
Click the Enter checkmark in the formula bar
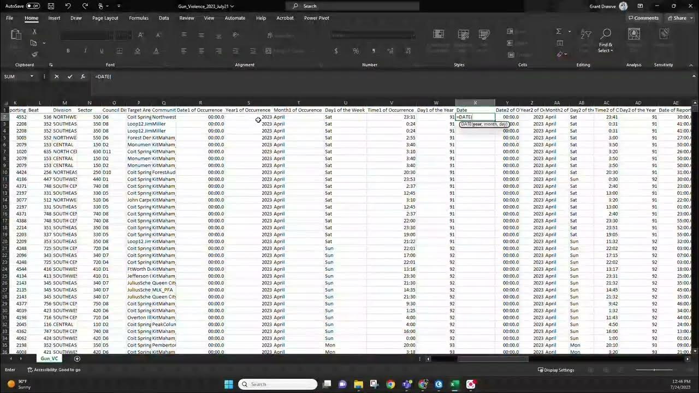tap(69, 76)
